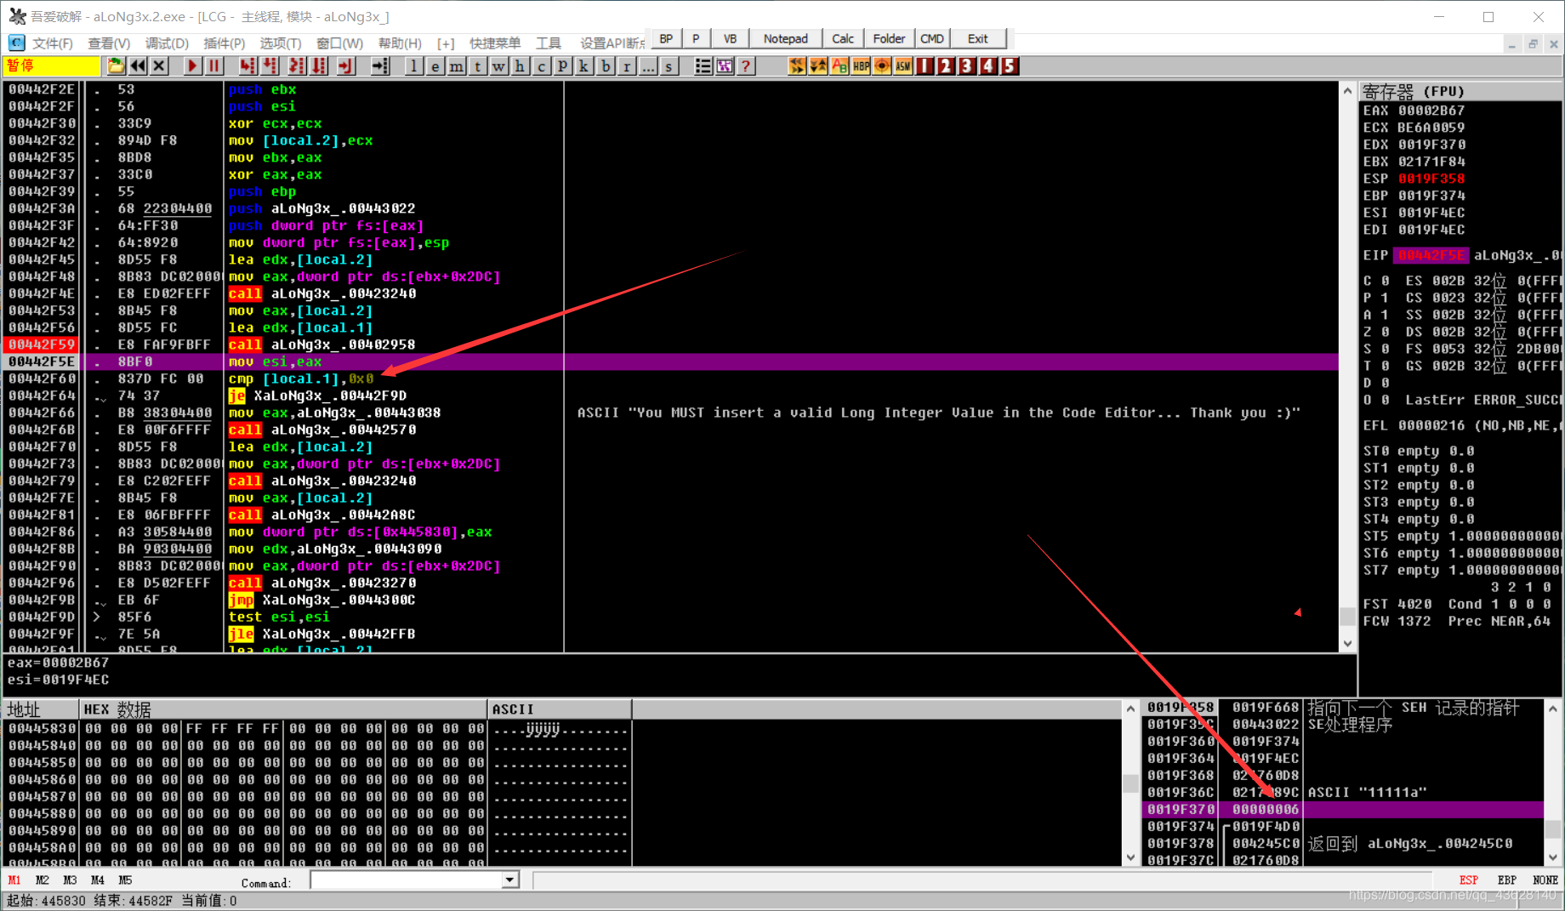The width and height of the screenshot is (1565, 911).
Task: Open Breakpoints 'b' button
Action: coord(605,65)
